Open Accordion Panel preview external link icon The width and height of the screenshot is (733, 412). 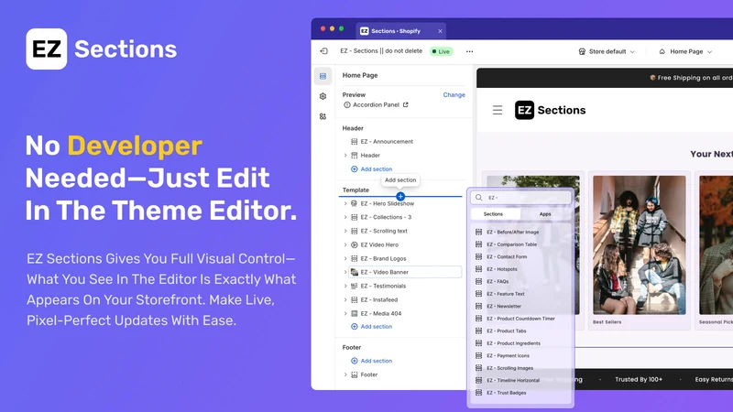tap(406, 104)
